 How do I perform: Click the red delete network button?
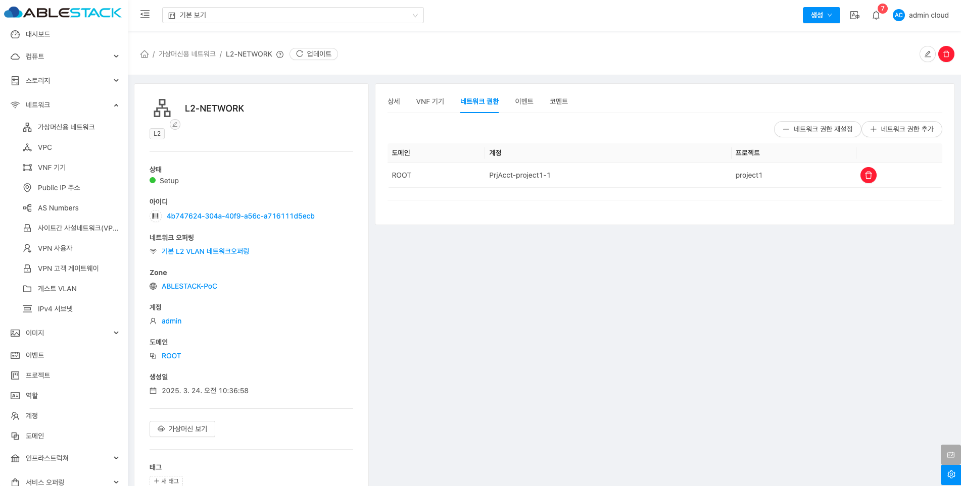point(946,54)
